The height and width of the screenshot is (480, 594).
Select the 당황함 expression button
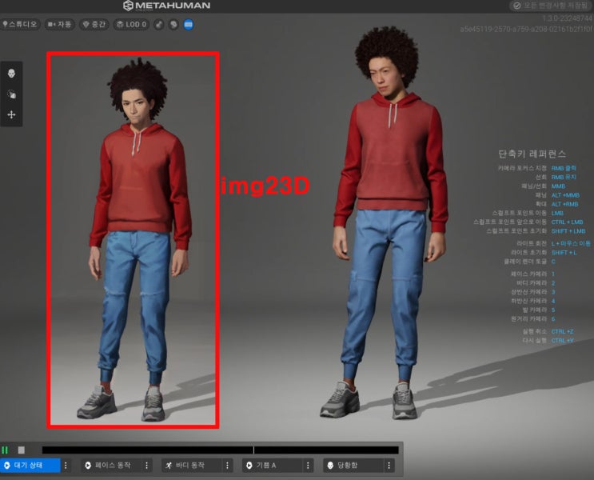(x=353, y=466)
